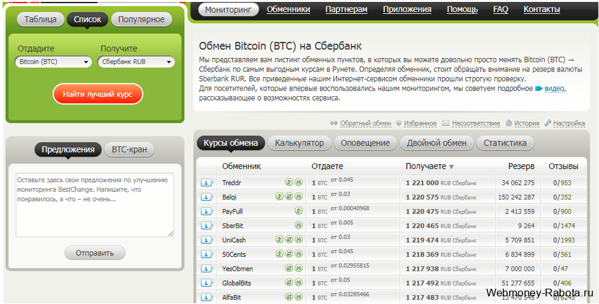Open the Помощь menu link
The image size is (599, 304).
pos(462,10)
